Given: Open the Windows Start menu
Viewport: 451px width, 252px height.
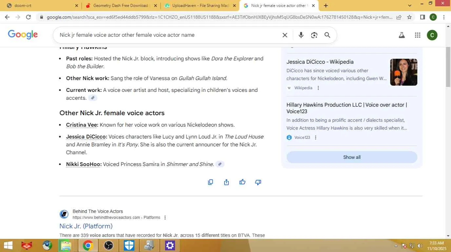Looking at the screenshot, I should [x=8, y=245].
